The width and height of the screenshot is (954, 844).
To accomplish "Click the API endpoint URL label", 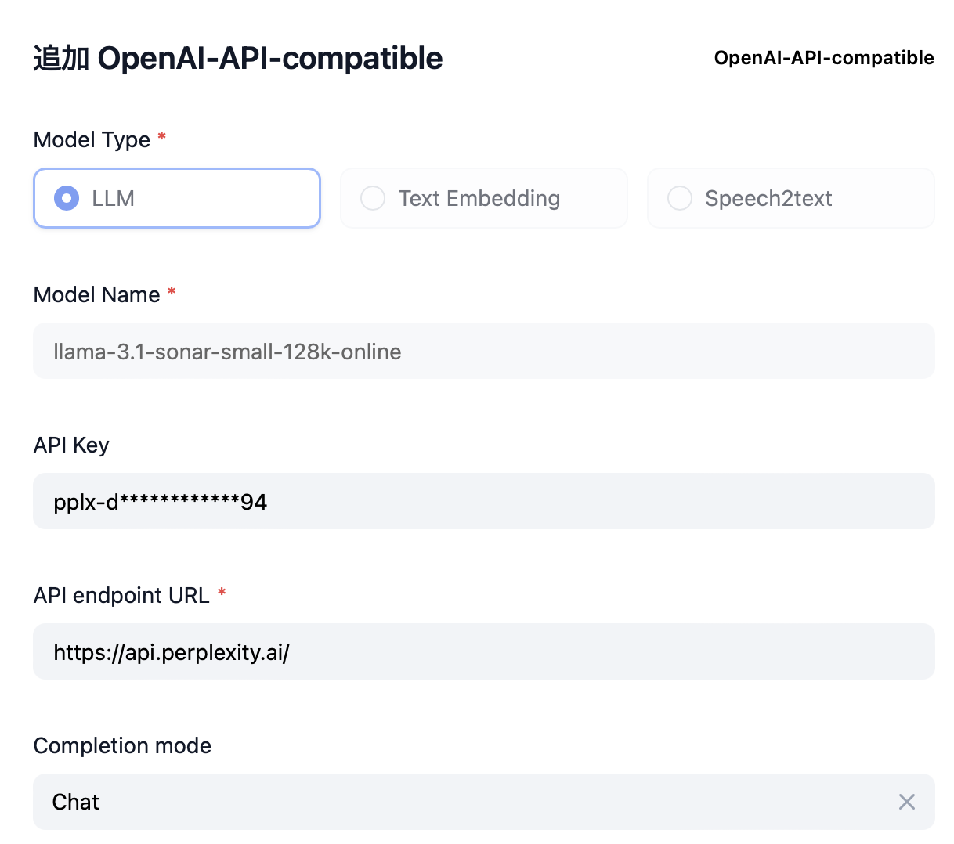I will coord(121,595).
